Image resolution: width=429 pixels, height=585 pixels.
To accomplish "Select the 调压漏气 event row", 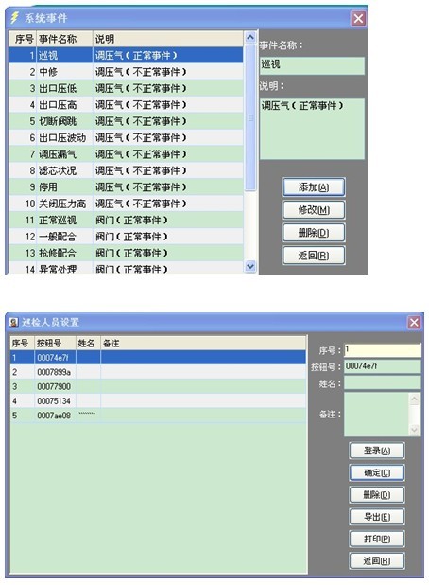I will point(126,154).
